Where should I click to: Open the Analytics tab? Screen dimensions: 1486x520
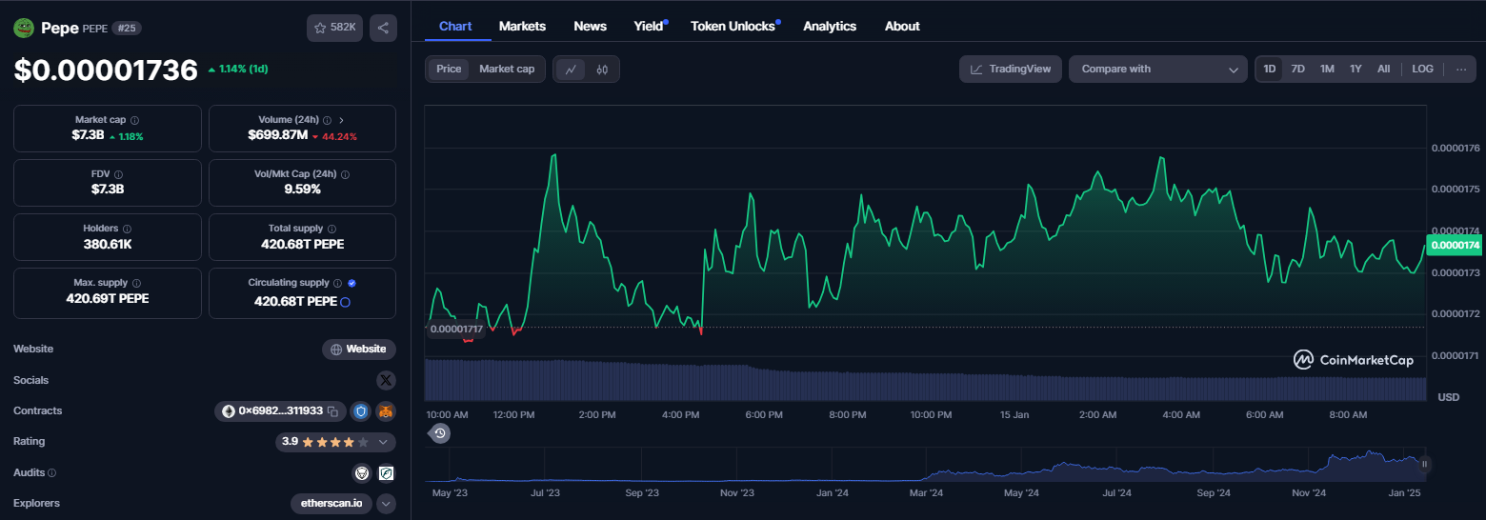pyautogui.click(x=830, y=26)
